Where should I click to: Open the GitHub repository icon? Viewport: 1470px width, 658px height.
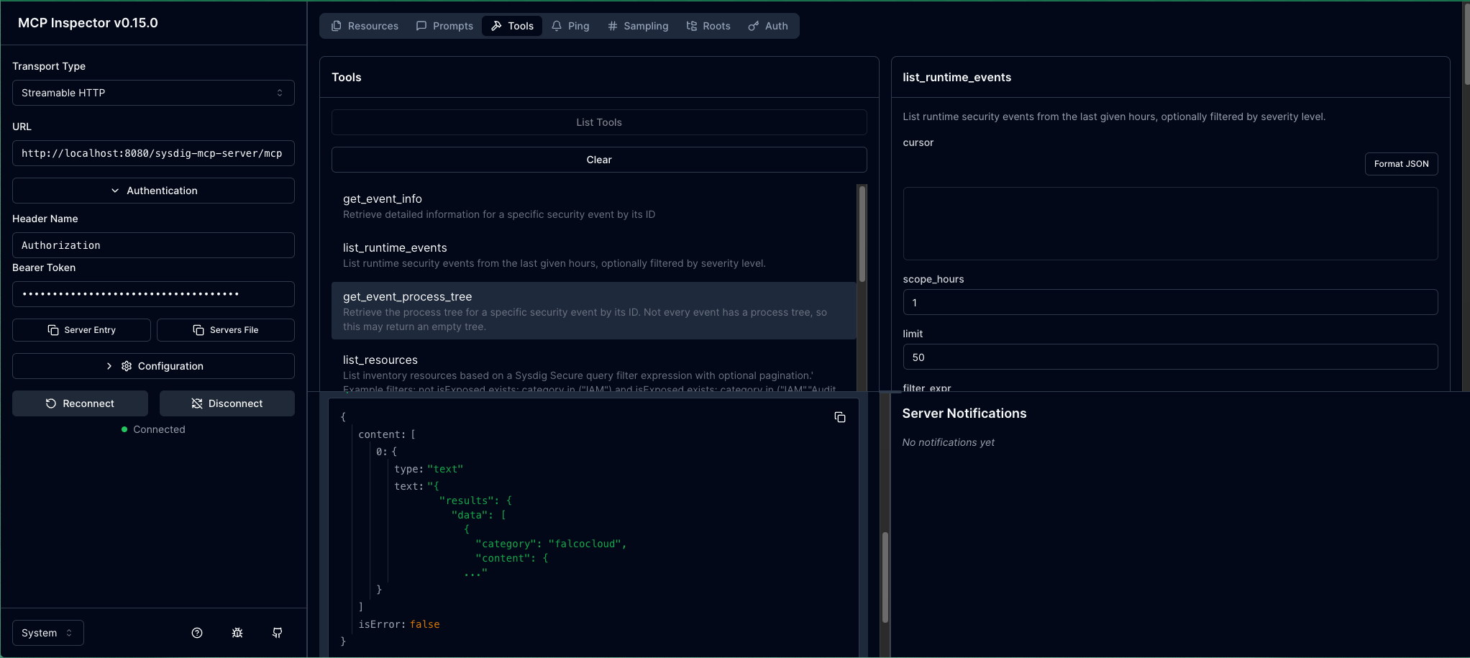277,633
